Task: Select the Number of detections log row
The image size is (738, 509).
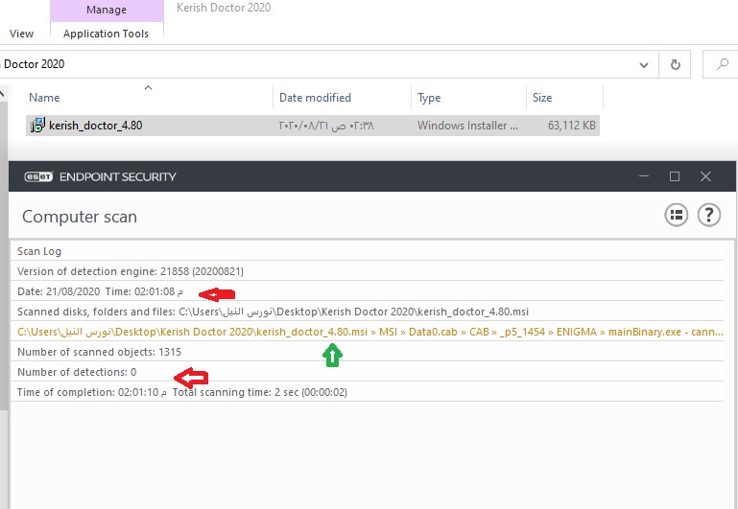Action: coord(77,372)
